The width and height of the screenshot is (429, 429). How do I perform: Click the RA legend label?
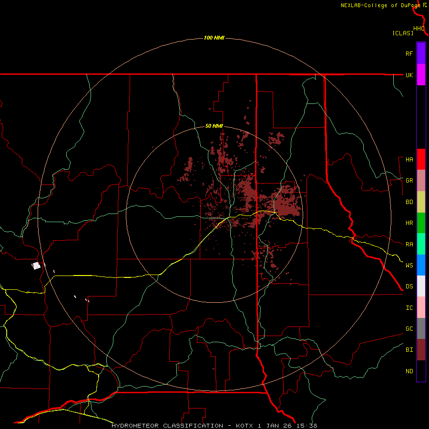(409, 245)
